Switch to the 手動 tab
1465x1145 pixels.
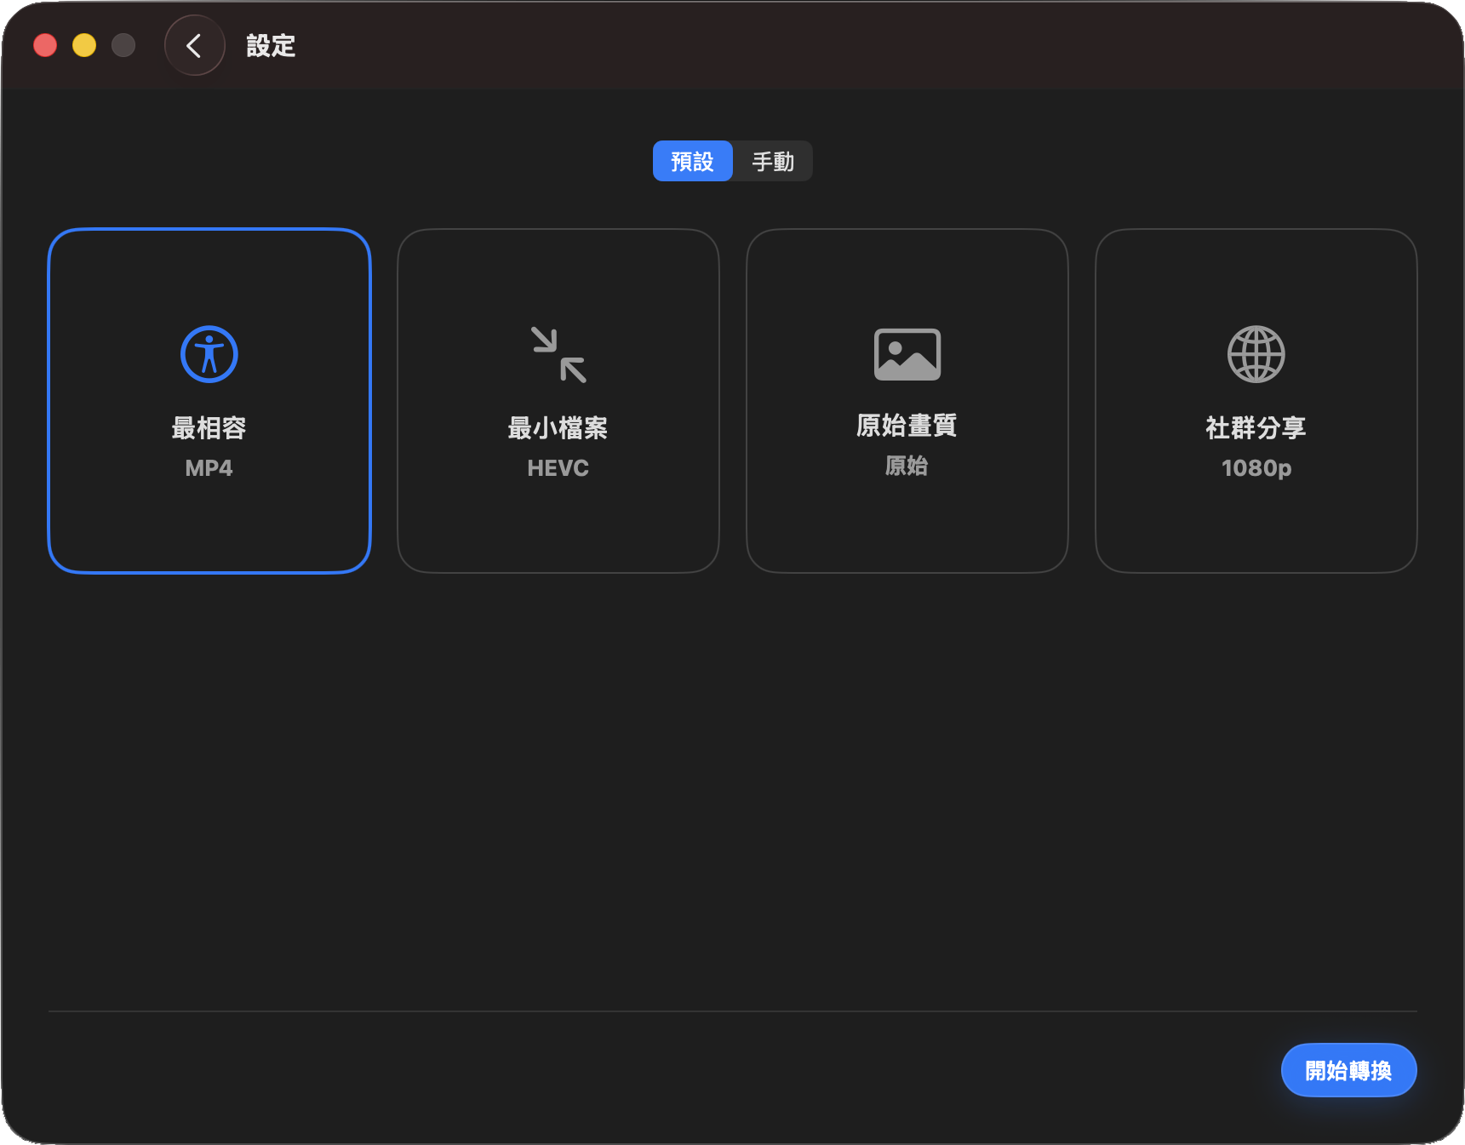click(773, 161)
